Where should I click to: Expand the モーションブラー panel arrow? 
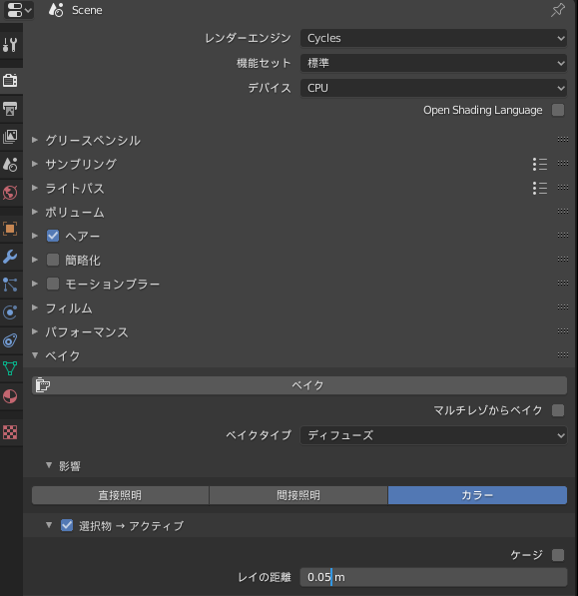(x=35, y=284)
